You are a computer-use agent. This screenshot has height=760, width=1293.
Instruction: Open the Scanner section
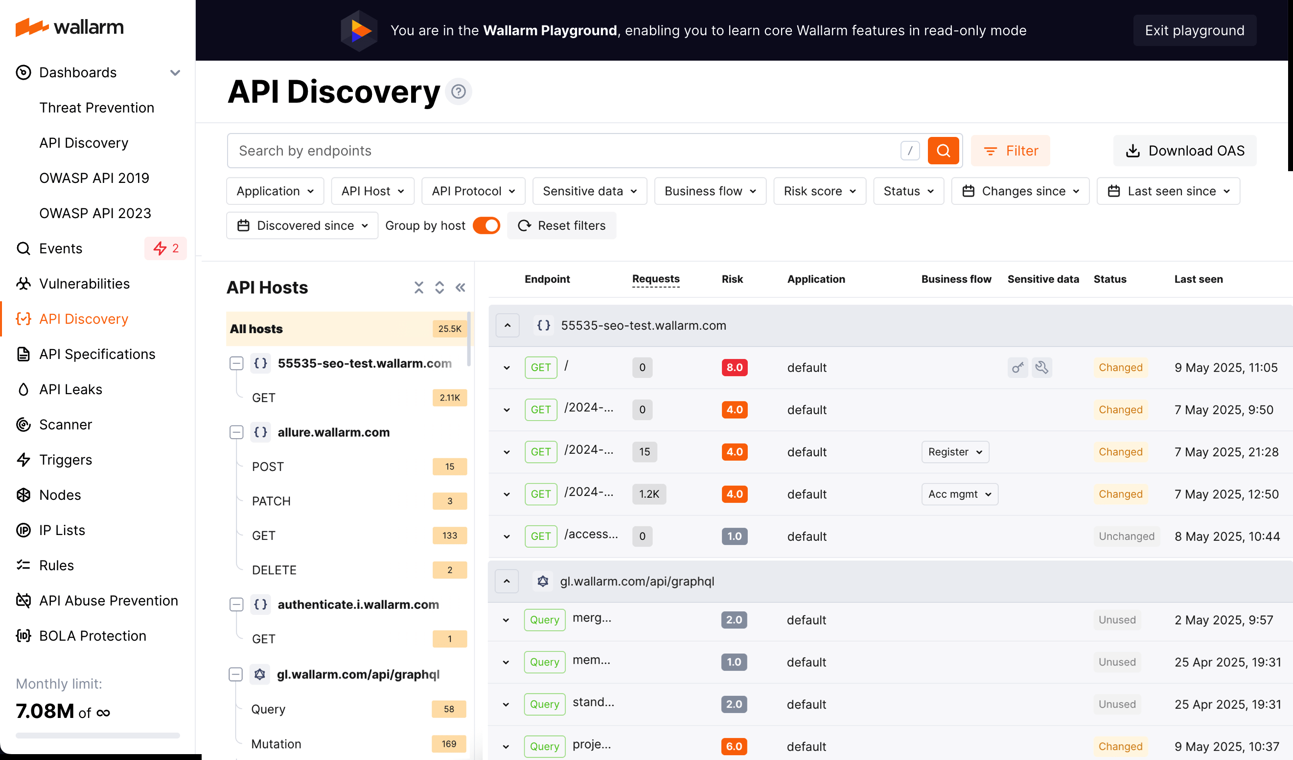click(65, 424)
